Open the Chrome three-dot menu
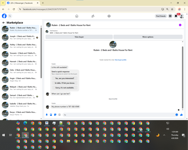 tap(185, 9)
